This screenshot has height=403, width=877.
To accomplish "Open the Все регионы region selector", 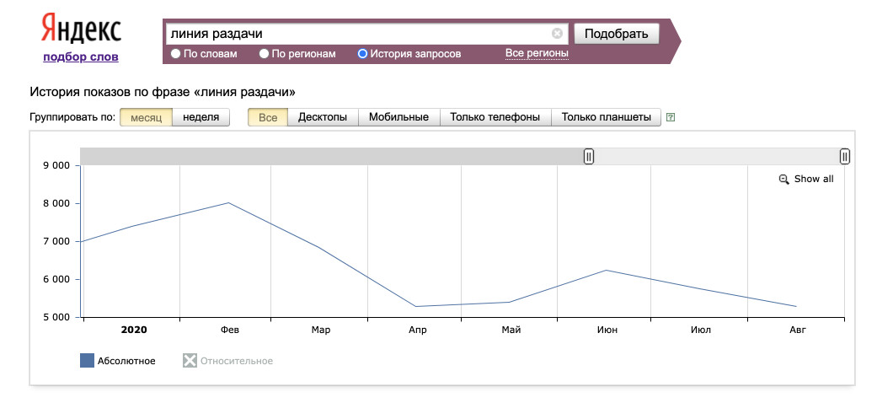I will 537,54.
